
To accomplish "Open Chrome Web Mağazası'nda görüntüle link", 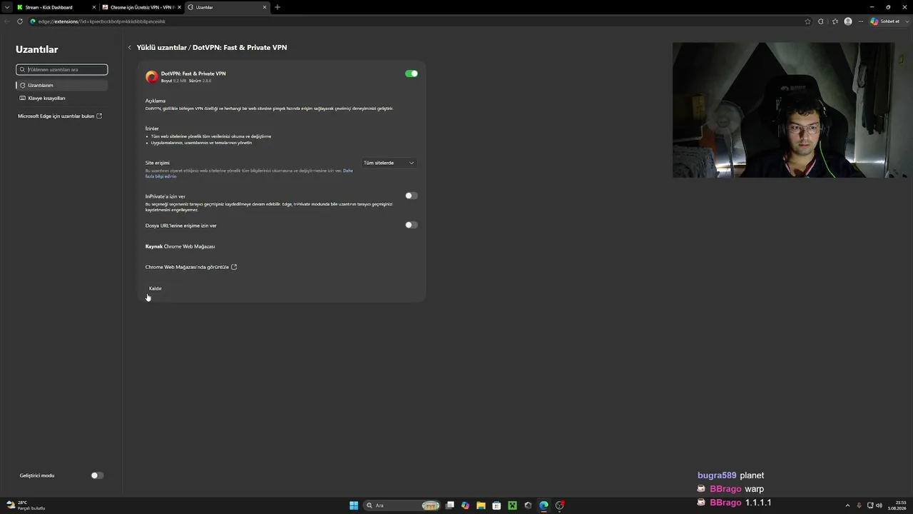I will (x=191, y=267).
